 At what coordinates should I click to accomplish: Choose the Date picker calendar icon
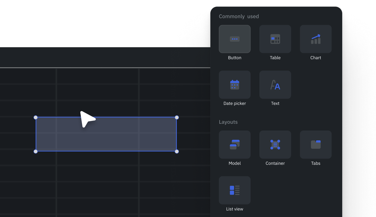point(235,85)
